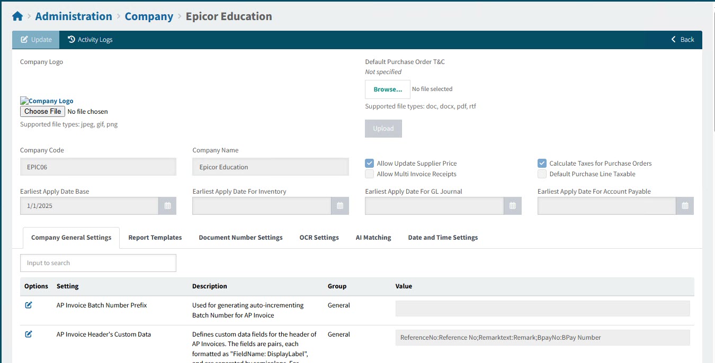Open the Activity Logs toolbar item
The height and width of the screenshot is (363, 715).
click(90, 40)
